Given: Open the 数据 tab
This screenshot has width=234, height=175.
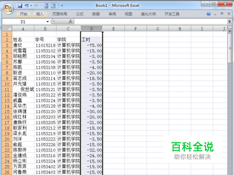Looking at the screenshot, I should [96, 14].
